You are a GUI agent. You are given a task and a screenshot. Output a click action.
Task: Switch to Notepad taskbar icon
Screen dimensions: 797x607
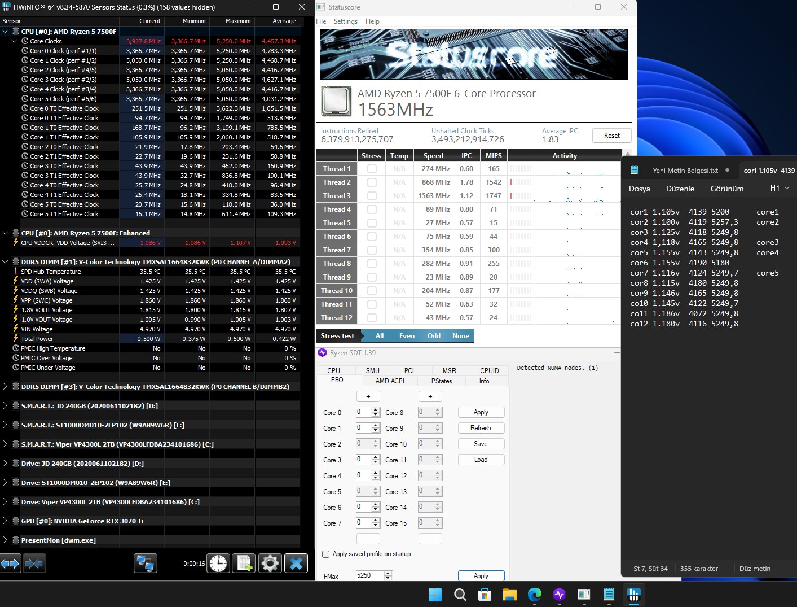[609, 595]
